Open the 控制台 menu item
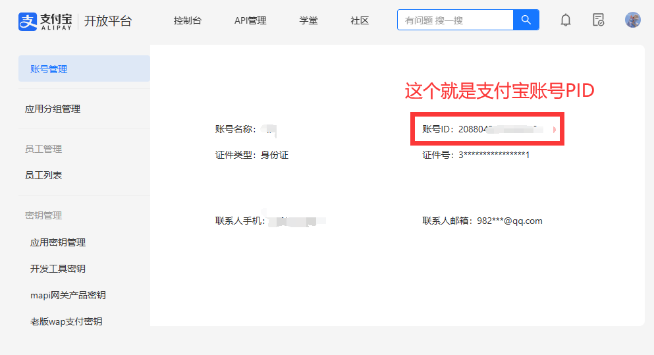The image size is (654, 355). [x=188, y=20]
